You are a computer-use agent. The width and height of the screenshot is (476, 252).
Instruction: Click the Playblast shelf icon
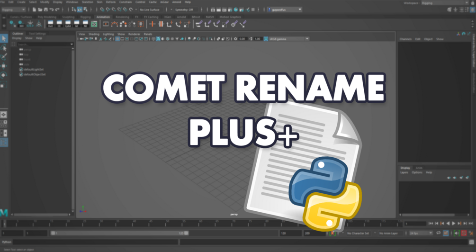point(106,24)
